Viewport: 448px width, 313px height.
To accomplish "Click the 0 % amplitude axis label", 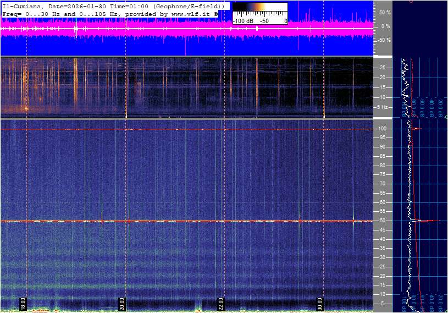I will point(385,26).
